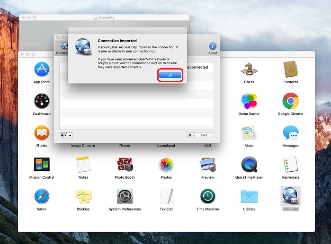331x244 pixels.
Task: Select the Chess app icon
Action: [x=249, y=70]
